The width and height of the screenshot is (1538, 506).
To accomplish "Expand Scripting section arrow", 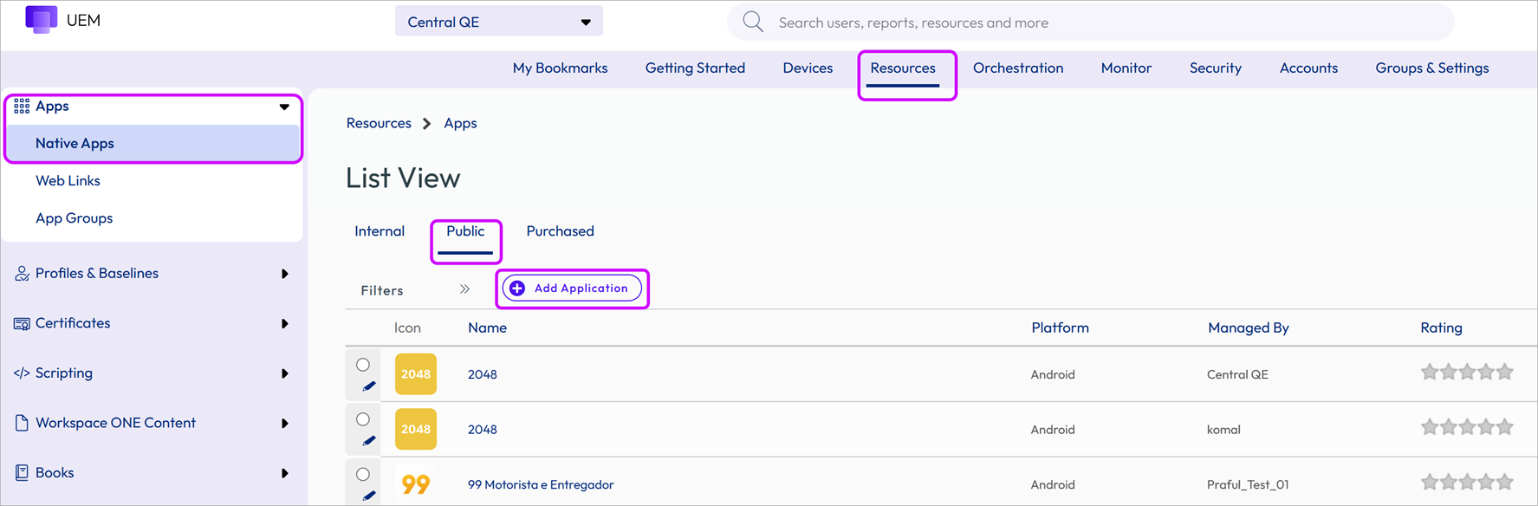I will [x=284, y=373].
